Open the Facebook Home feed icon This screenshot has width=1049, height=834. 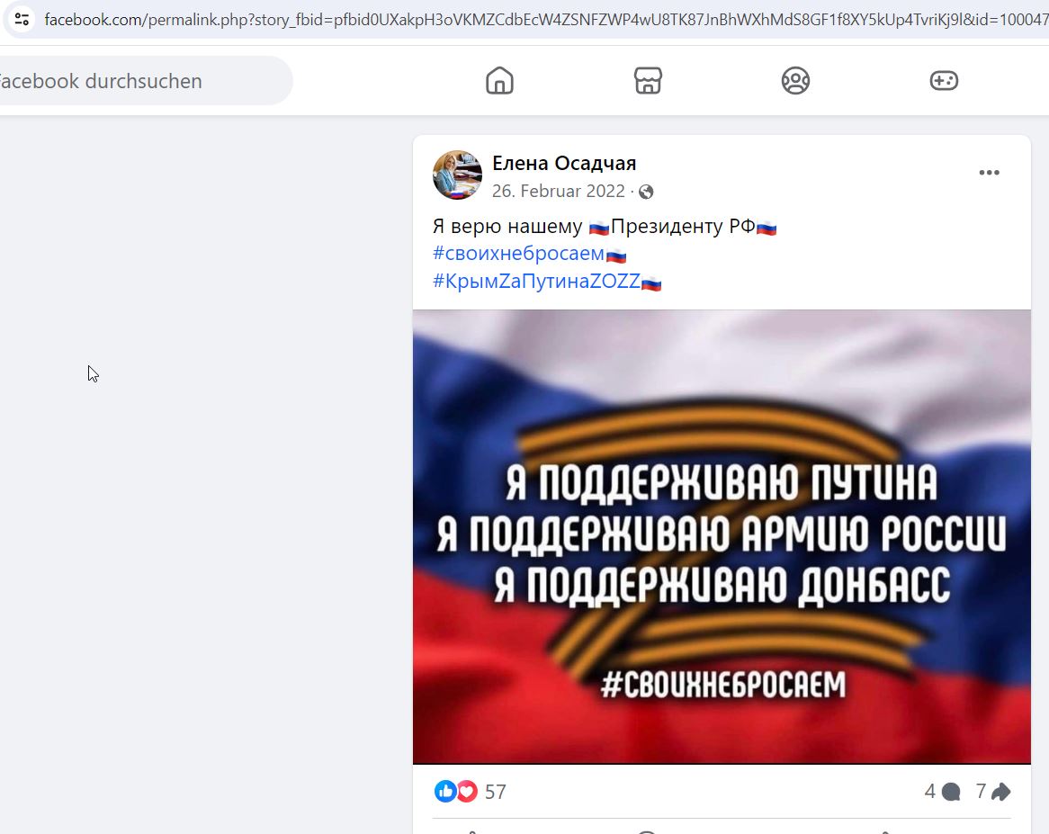[x=499, y=81]
